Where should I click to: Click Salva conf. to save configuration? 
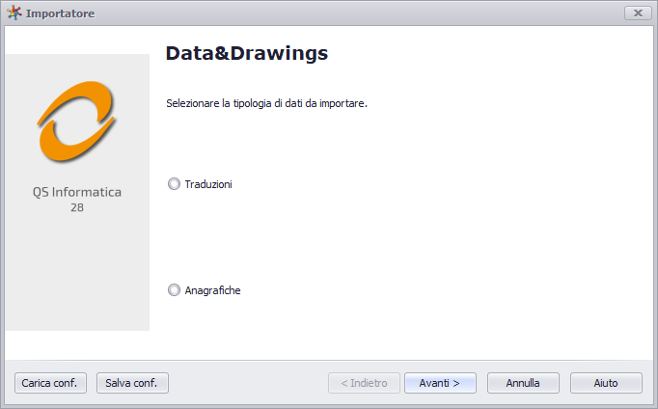(132, 383)
